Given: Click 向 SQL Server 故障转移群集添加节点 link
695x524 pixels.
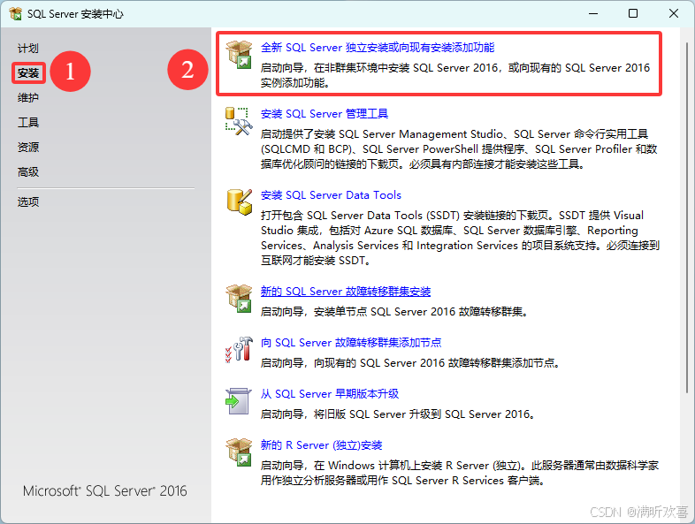Looking at the screenshot, I should (351, 342).
